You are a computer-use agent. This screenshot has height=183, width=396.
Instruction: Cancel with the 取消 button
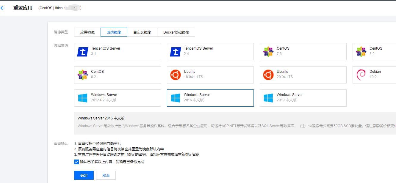pyautogui.click(x=106, y=175)
